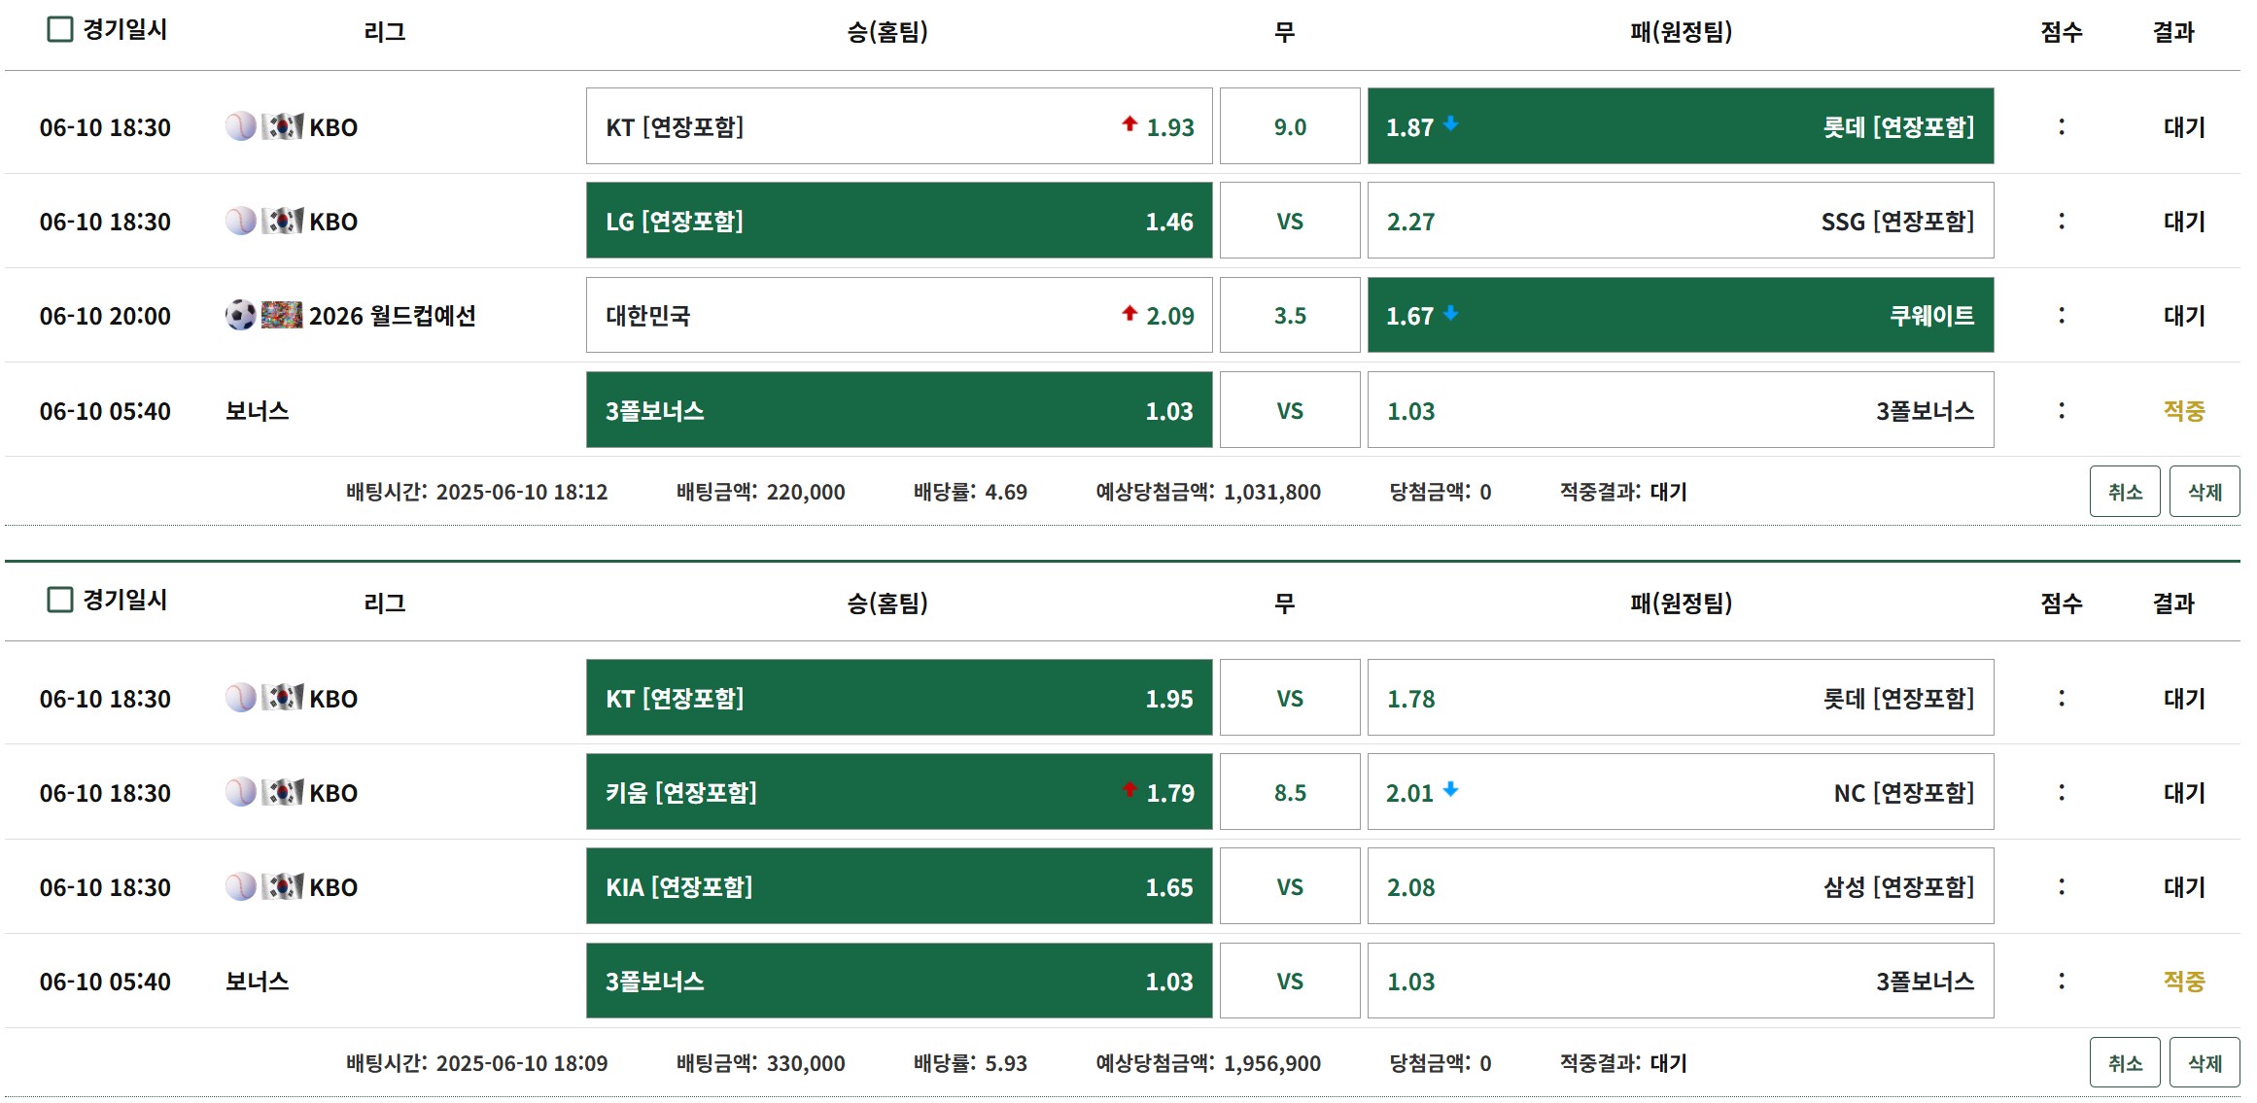2257x1103 pixels.
Task: Tick the first slip's 경기일시 checkbox
Action: point(60,29)
